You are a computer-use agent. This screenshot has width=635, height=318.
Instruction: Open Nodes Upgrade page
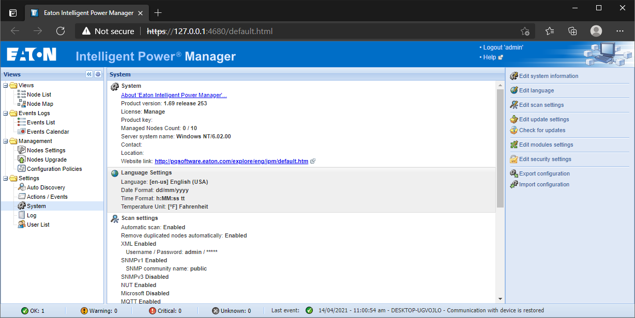(x=47, y=160)
